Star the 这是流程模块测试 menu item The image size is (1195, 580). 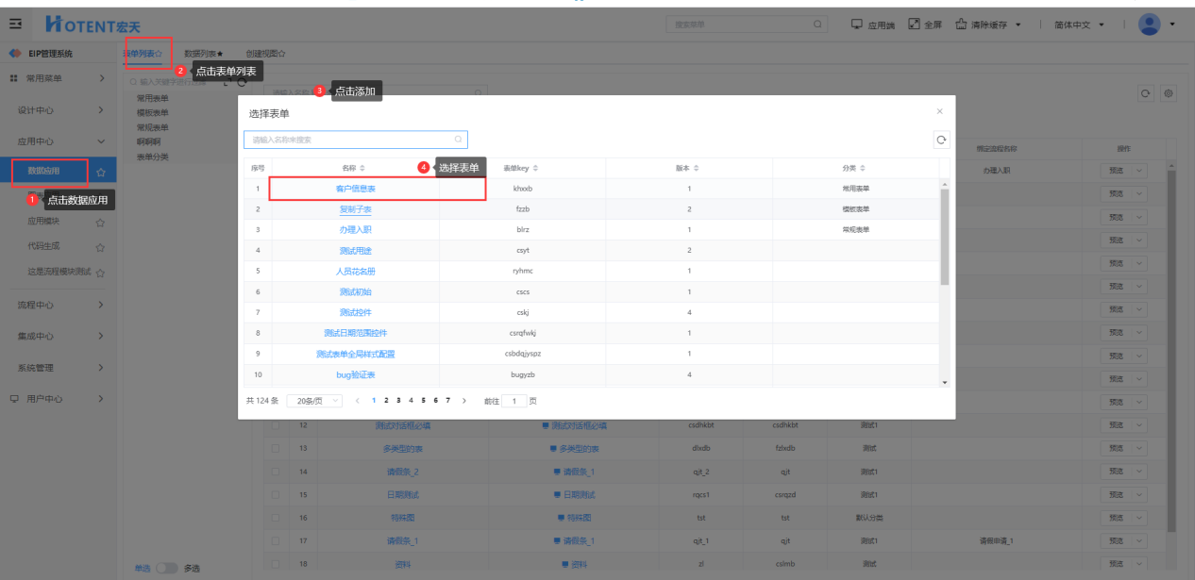pyautogui.click(x=100, y=273)
